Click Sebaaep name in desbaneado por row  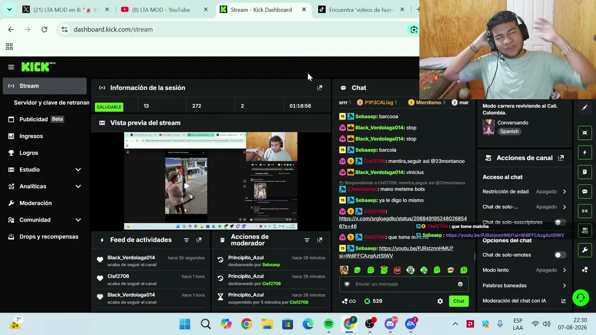(x=271, y=265)
